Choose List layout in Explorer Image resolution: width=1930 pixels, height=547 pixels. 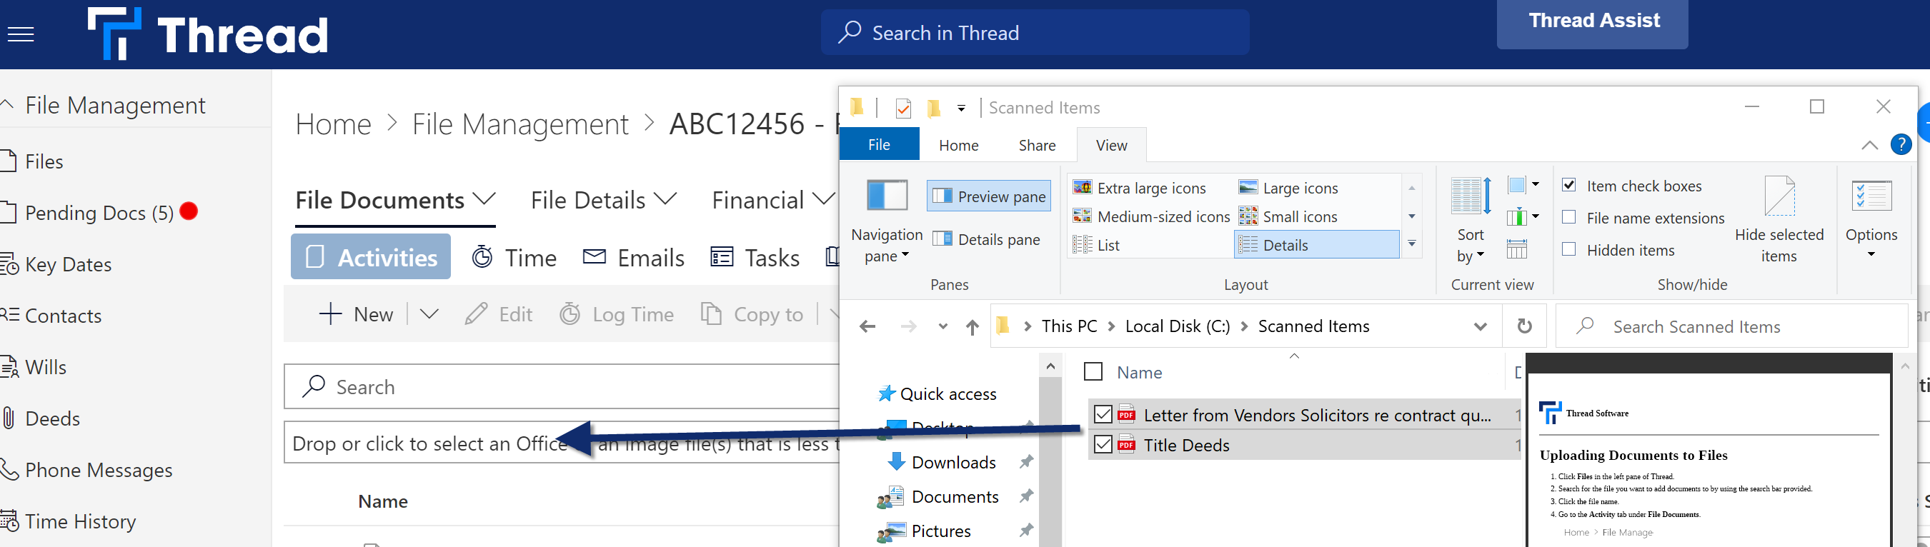tap(1096, 245)
